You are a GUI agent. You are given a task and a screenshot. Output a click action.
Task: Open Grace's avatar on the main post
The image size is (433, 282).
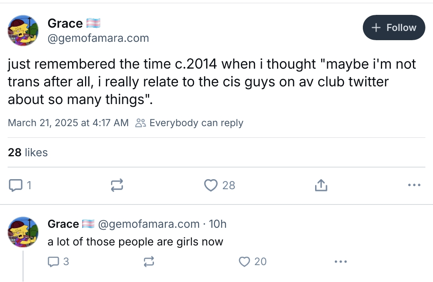pyautogui.click(x=23, y=31)
